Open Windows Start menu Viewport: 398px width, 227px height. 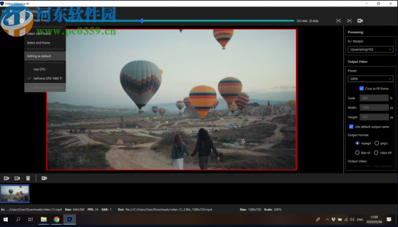(5, 219)
